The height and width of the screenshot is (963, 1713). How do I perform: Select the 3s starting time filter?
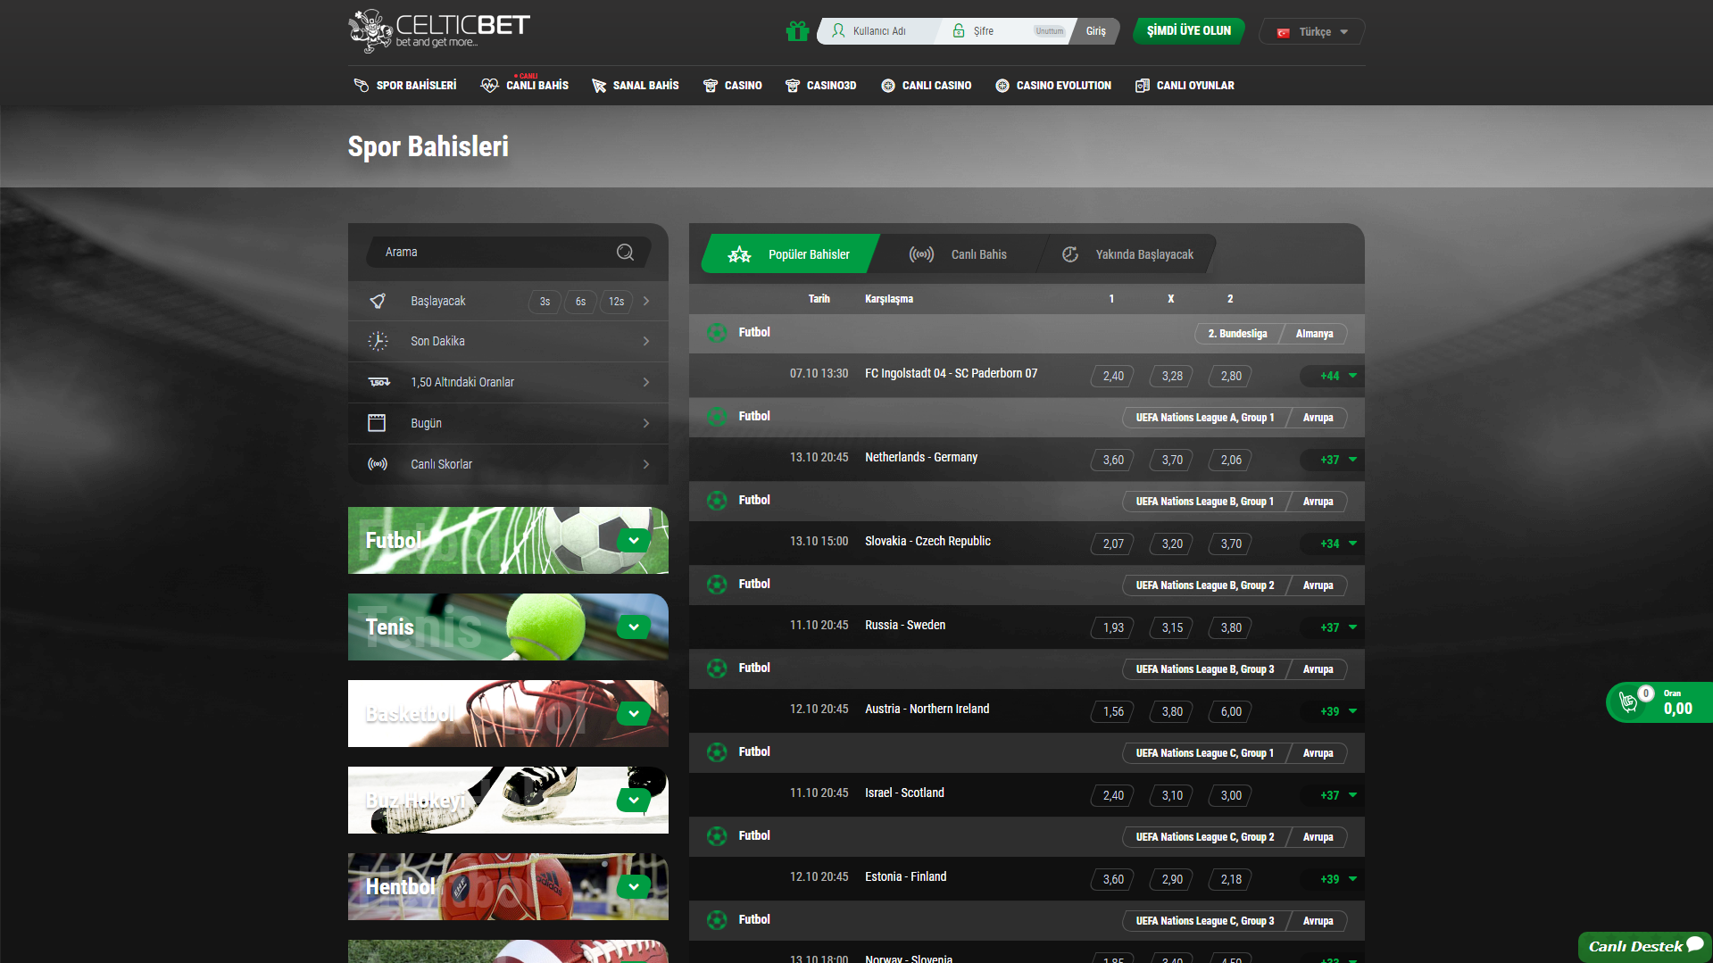[545, 302]
